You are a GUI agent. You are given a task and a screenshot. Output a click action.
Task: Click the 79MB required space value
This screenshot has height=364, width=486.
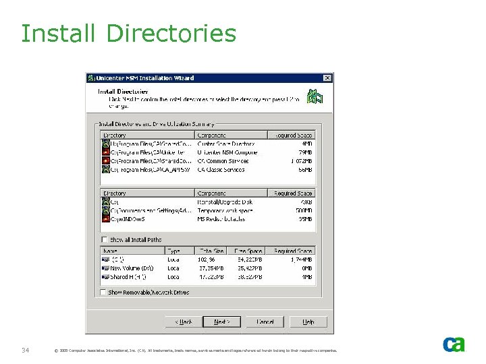305,152
